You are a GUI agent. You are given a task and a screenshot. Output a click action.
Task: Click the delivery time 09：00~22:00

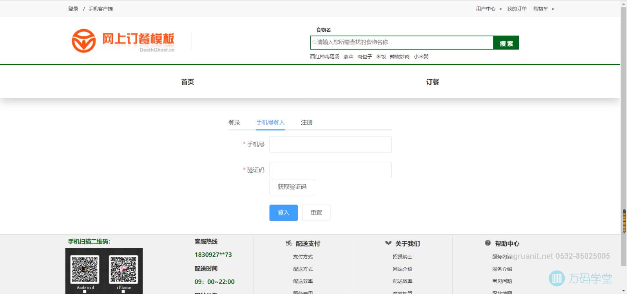coord(214,281)
